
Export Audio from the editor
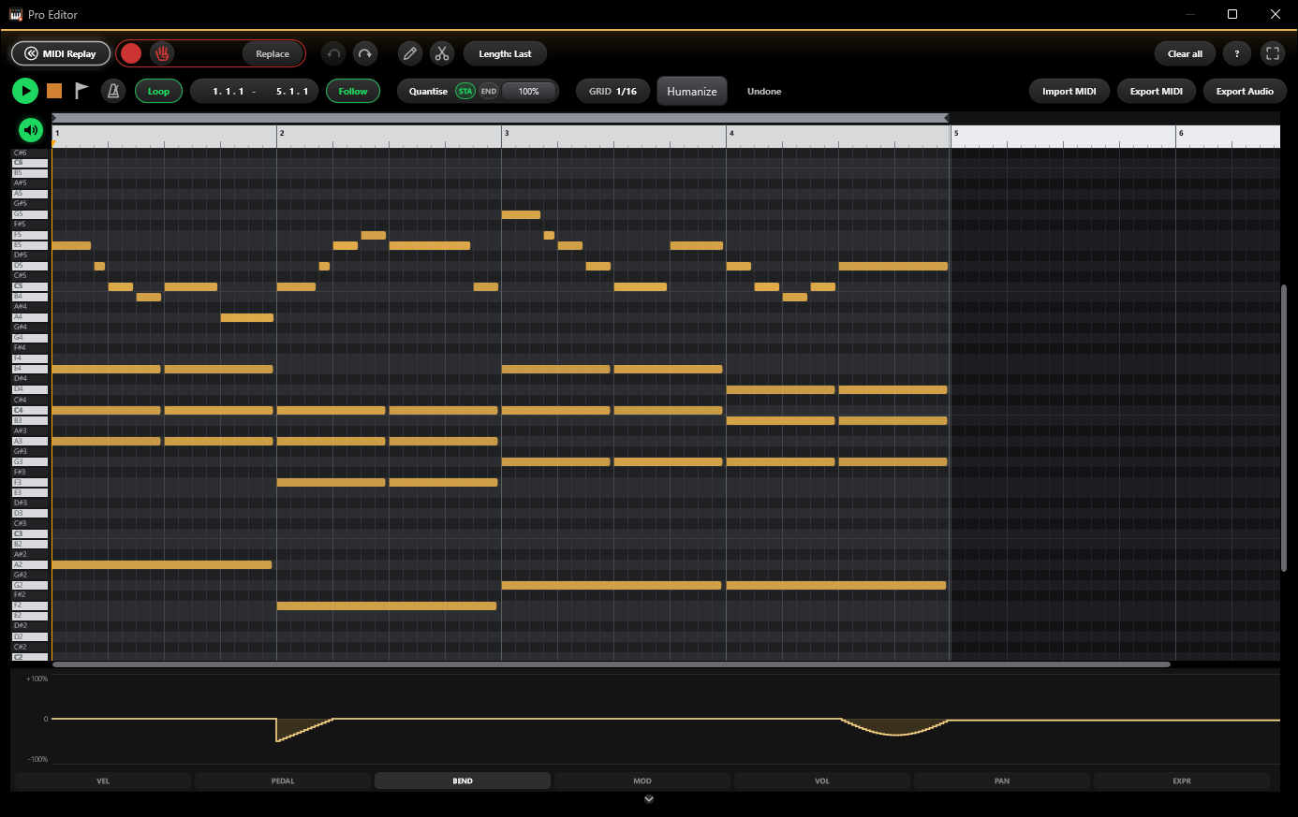click(x=1245, y=91)
